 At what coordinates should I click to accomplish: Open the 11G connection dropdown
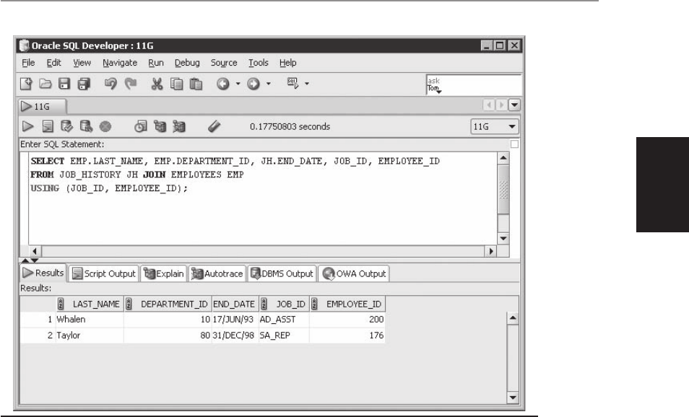[x=512, y=126]
